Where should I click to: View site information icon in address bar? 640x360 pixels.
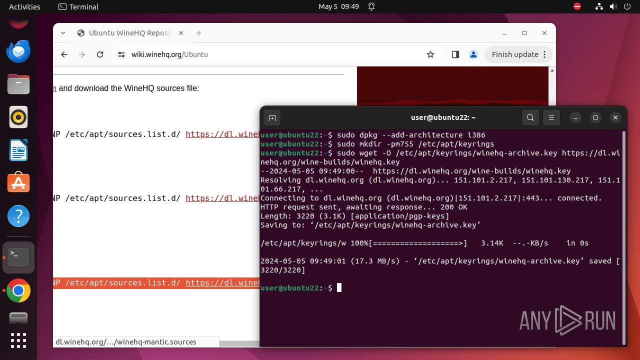[x=121, y=54]
